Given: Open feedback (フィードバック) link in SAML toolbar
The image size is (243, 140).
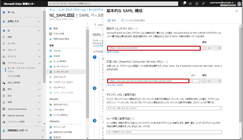Looking at the screenshot, I should (x=133, y=20).
